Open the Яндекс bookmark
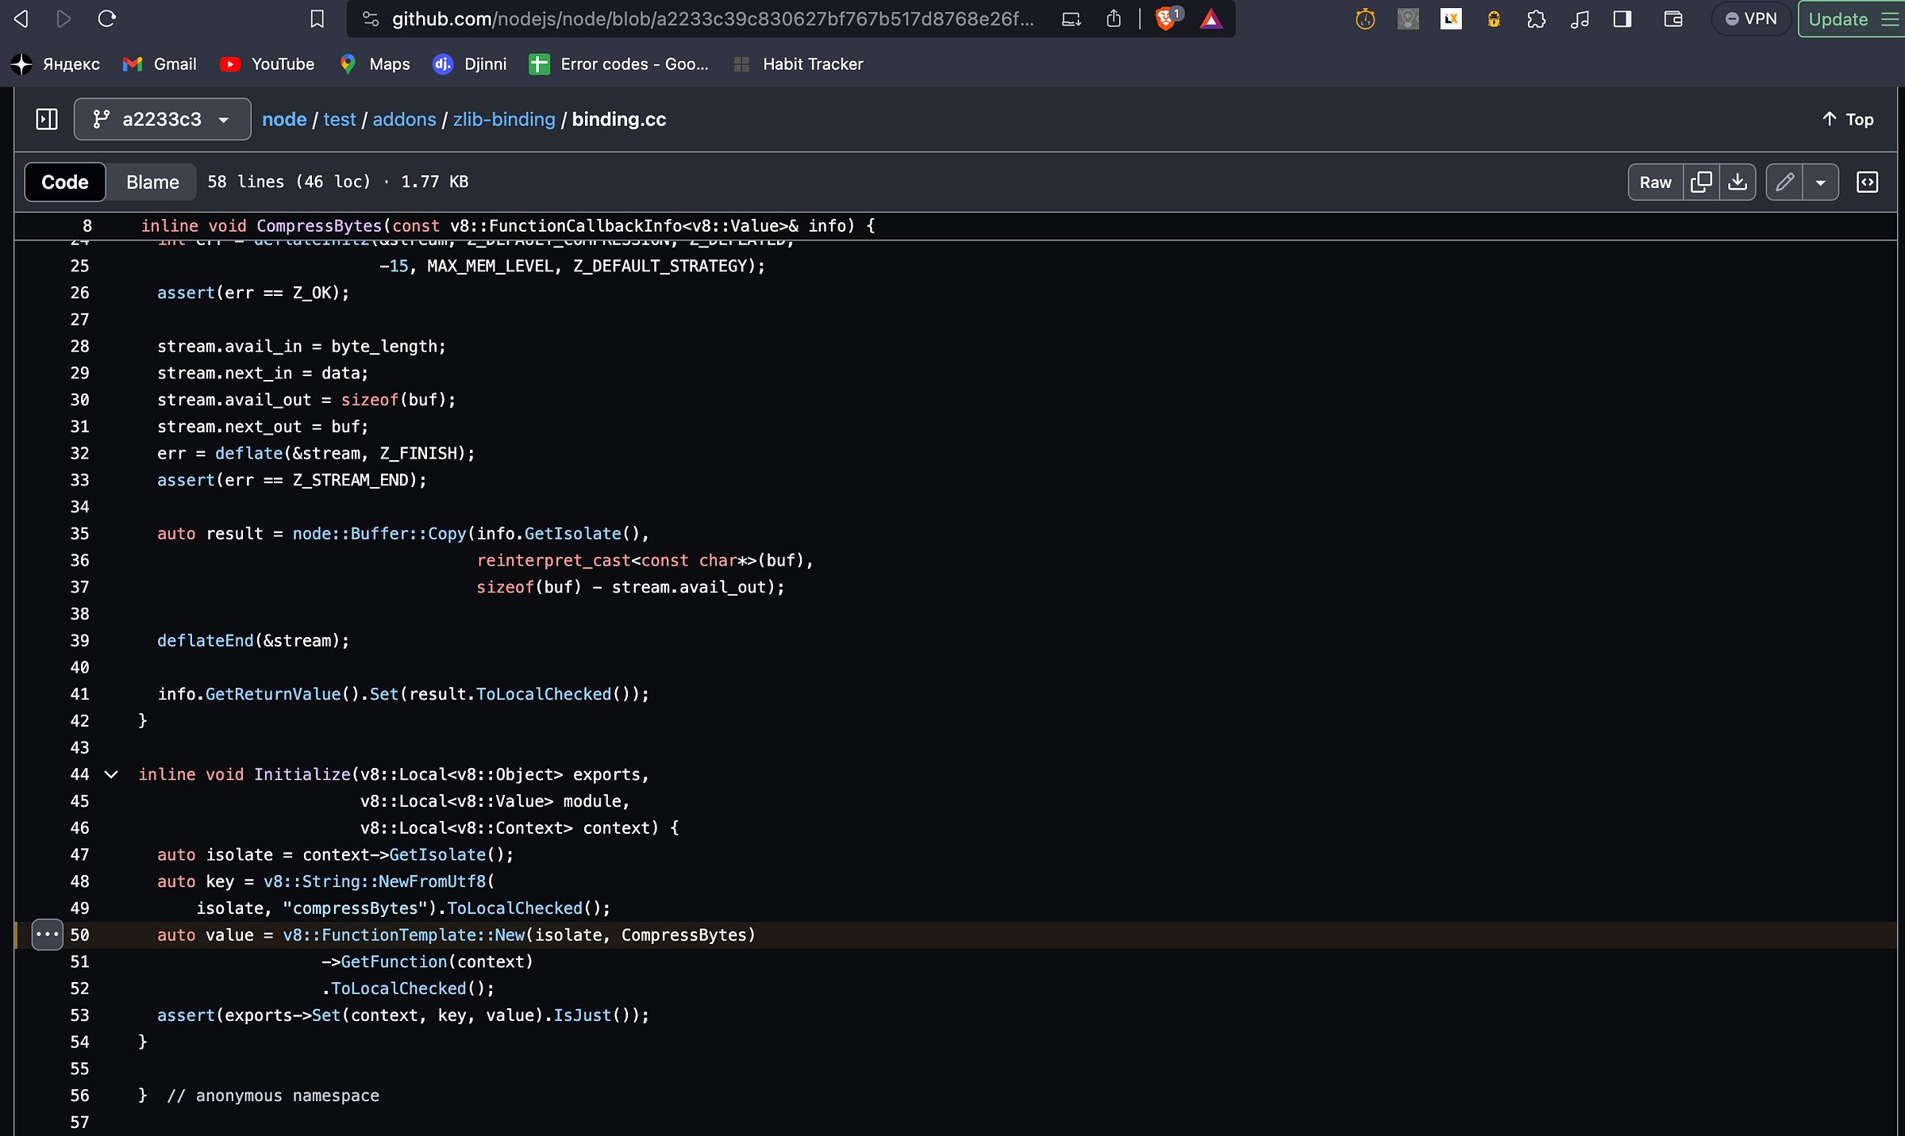This screenshot has height=1136, width=1905. pos(56,64)
